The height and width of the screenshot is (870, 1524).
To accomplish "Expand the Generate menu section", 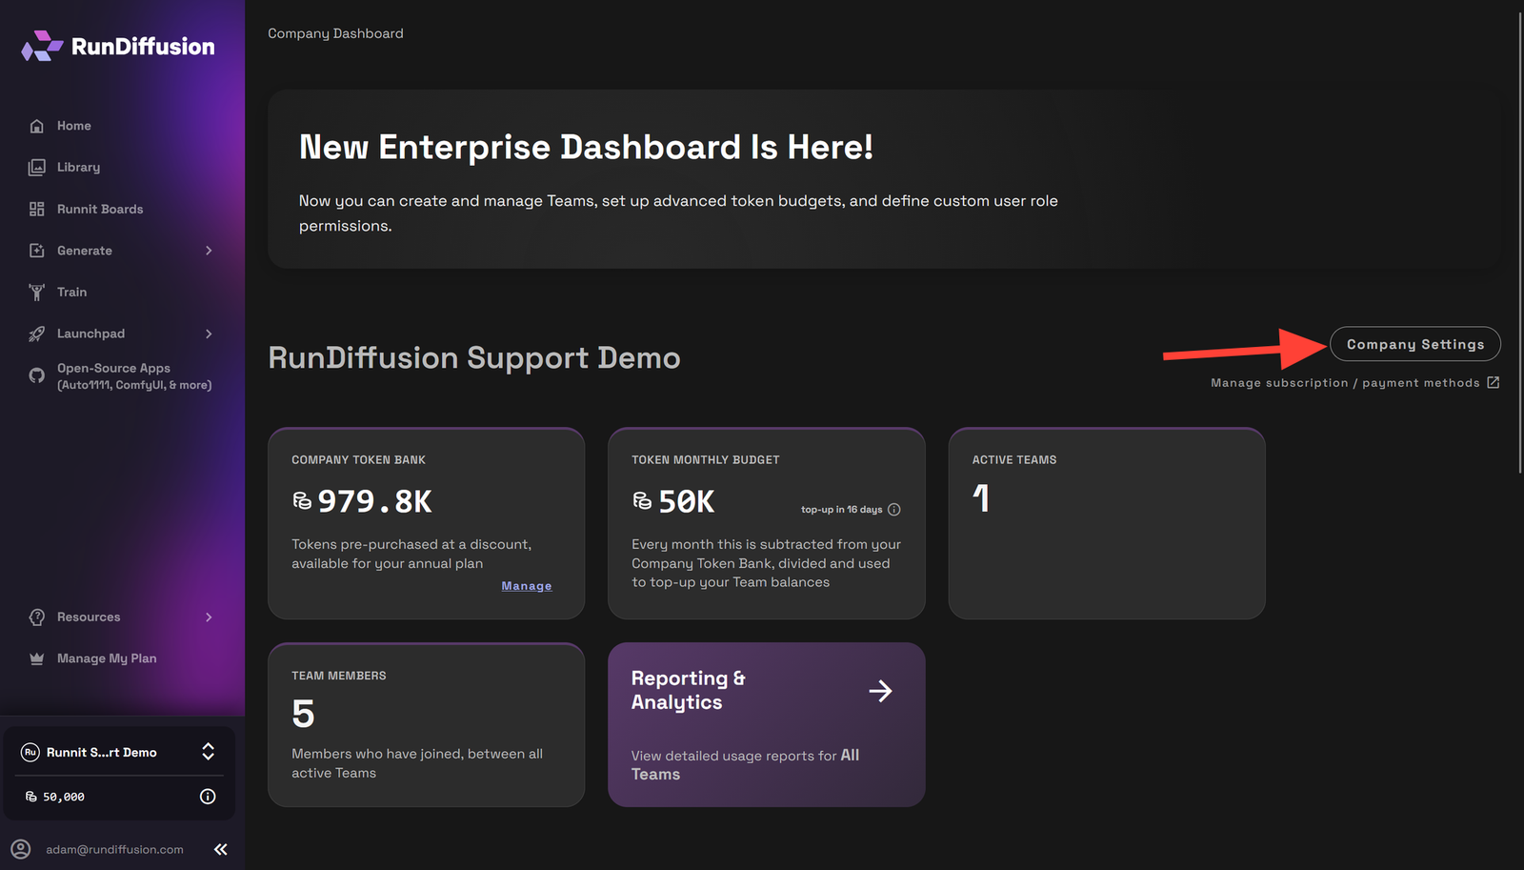I will tap(209, 250).
